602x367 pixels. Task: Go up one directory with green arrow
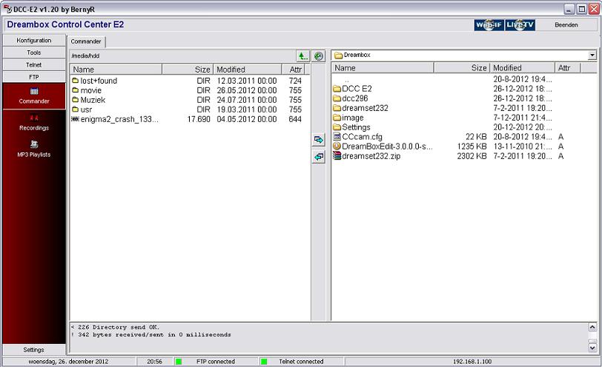coord(303,56)
